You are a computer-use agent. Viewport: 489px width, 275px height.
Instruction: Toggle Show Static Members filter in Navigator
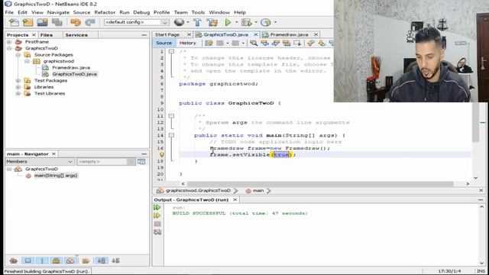[42, 260]
